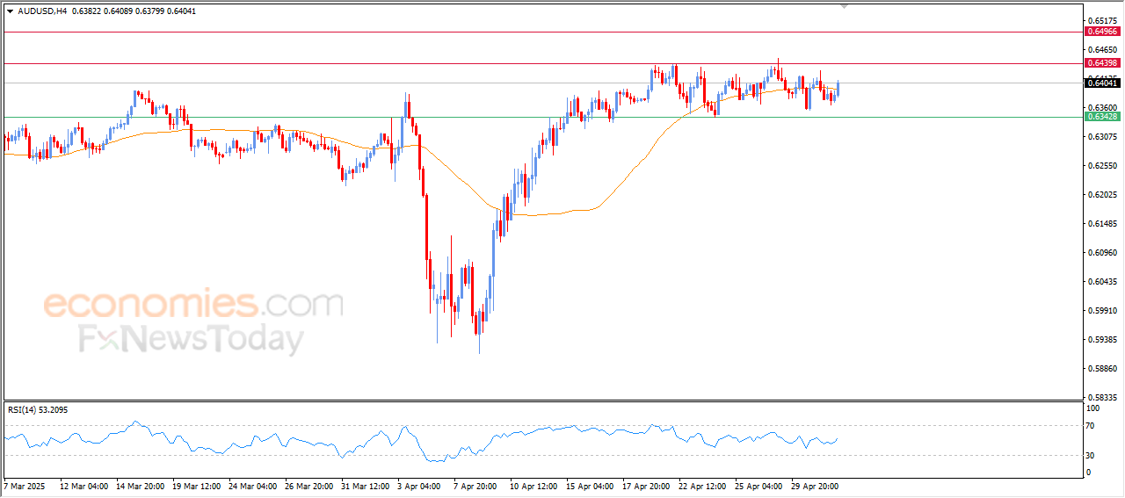Click the 0.65175 price axis value
Screen dimensions: 1125x498
click(x=1101, y=20)
